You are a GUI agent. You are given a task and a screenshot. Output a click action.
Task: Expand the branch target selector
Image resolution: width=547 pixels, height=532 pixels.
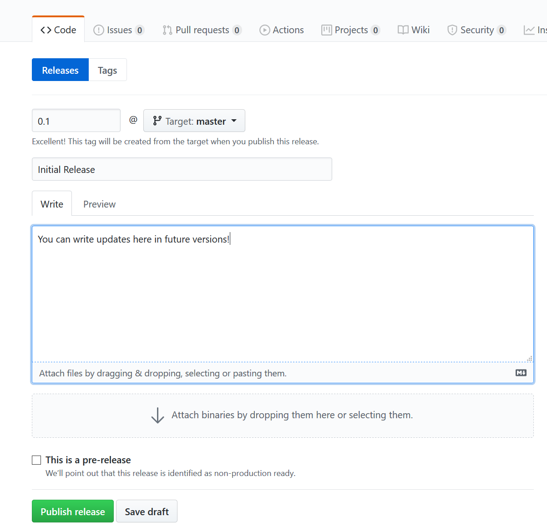click(194, 121)
